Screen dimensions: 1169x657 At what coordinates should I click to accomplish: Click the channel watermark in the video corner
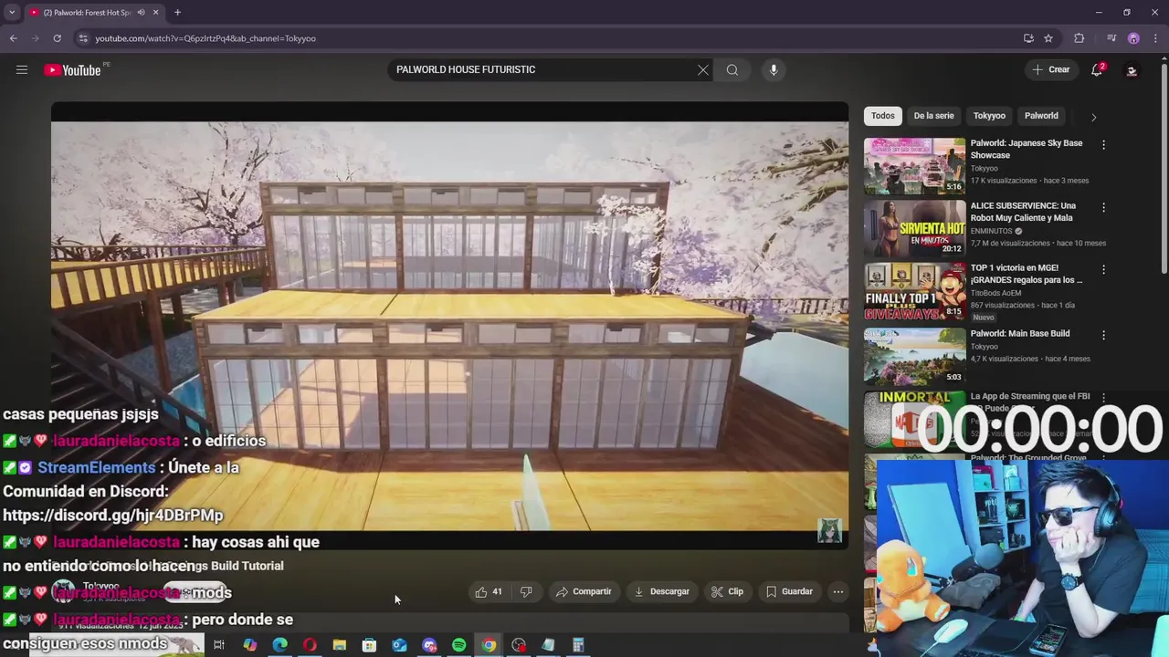pos(829,531)
